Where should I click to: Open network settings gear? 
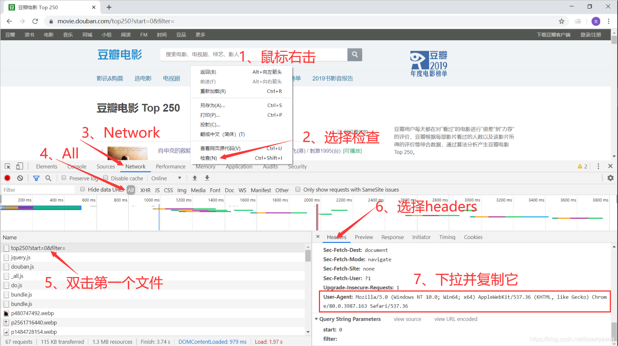[611, 178]
